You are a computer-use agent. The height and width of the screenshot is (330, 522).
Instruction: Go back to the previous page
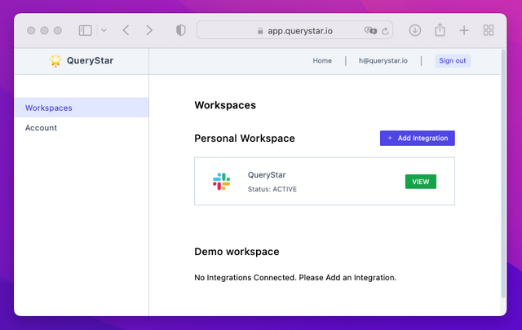[126, 30]
